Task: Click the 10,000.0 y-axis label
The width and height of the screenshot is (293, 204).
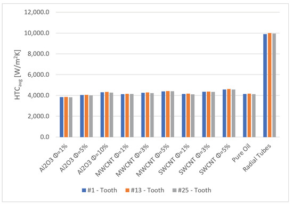Action: [37, 33]
